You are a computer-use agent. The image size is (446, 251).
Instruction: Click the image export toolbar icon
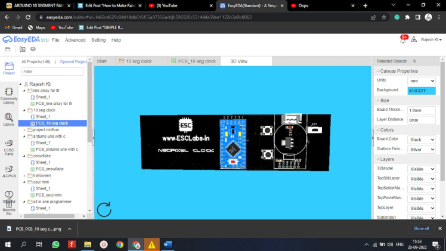click(x=22, y=49)
